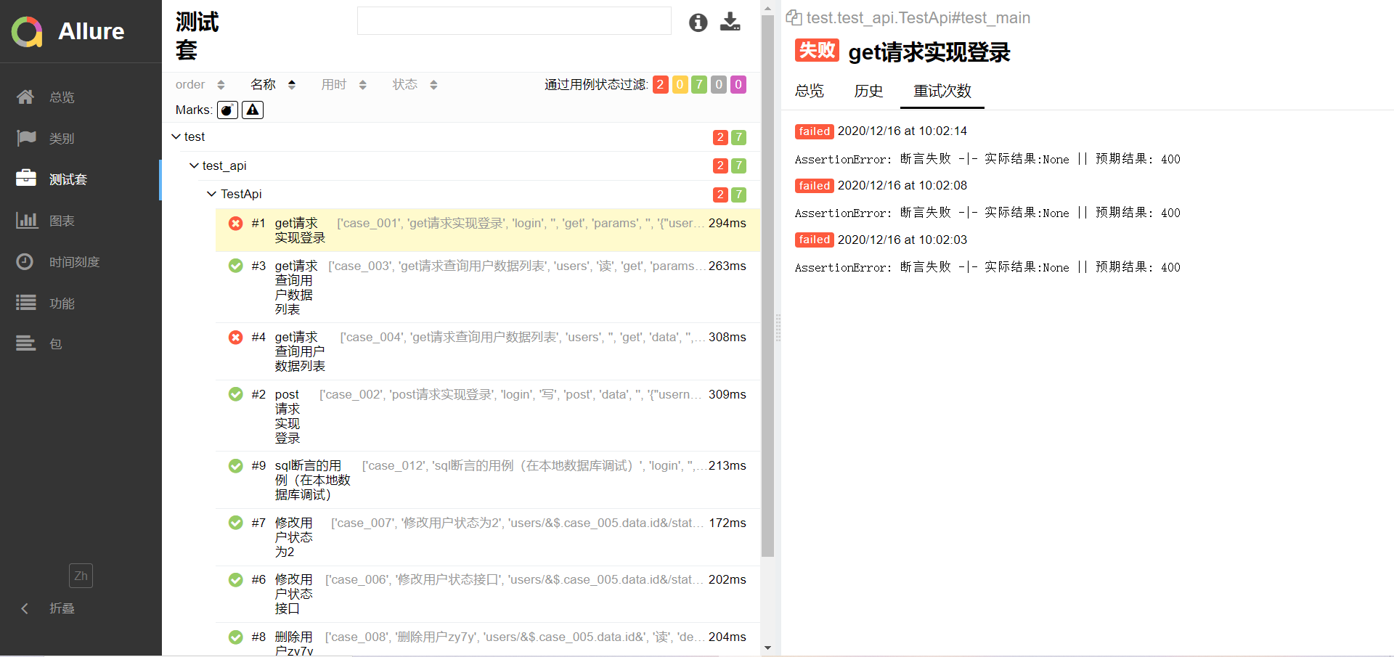Image resolution: width=1394 pixels, height=657 pixels.
Task: Open the 测试套 suites briefcase icon
Action: point(26,179)
